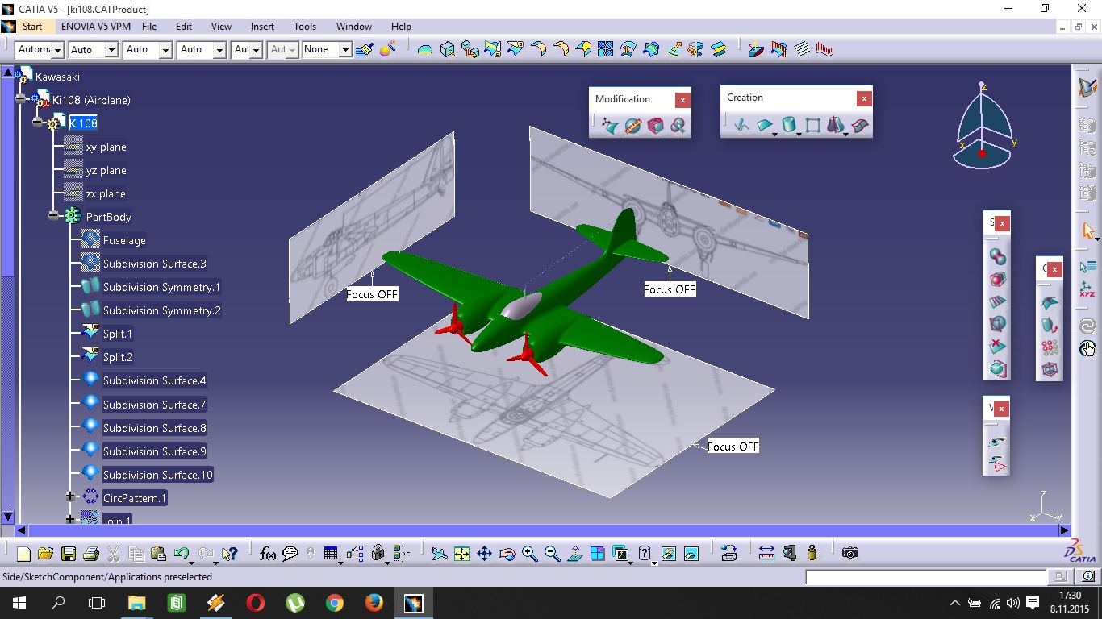
Task: Open the Tools menu
Action: (305, 27)
